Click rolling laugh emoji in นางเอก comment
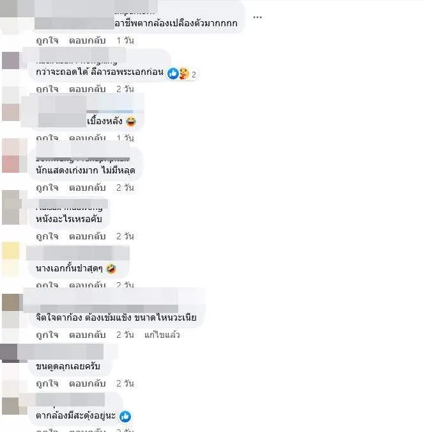The height and width of the screenshot is (432, 423). (x=111, y=269)
